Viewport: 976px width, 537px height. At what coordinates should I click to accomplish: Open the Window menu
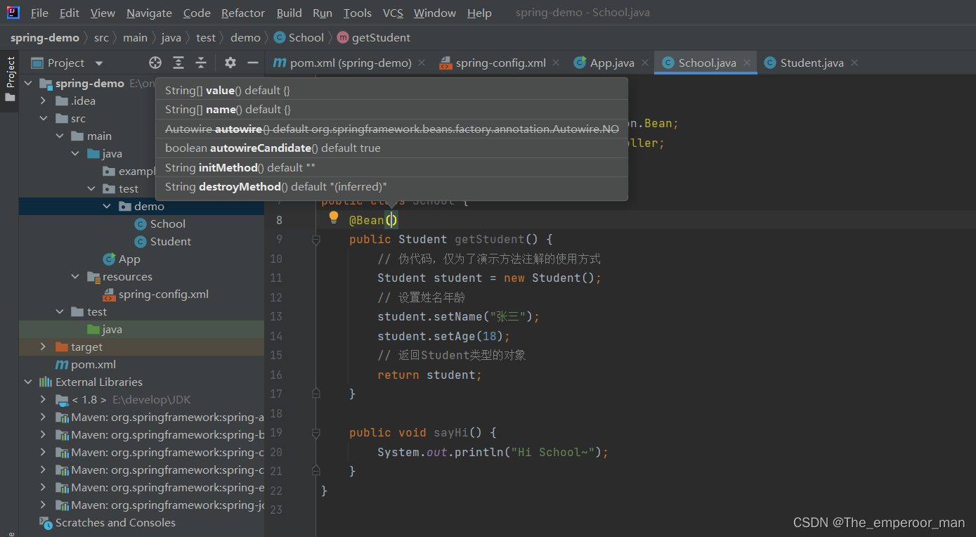435,13
